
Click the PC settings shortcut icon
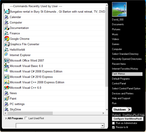click(x=6, y=104)
